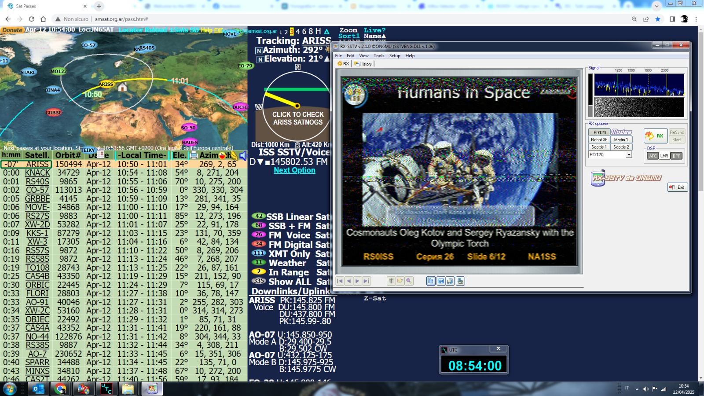
Task: Click the Exit button in RX-SSTV
Action: 678,187
